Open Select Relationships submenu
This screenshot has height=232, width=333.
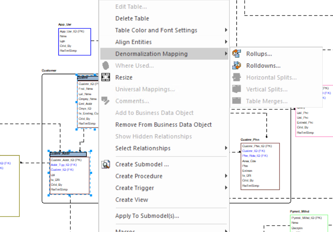(164, 148)
